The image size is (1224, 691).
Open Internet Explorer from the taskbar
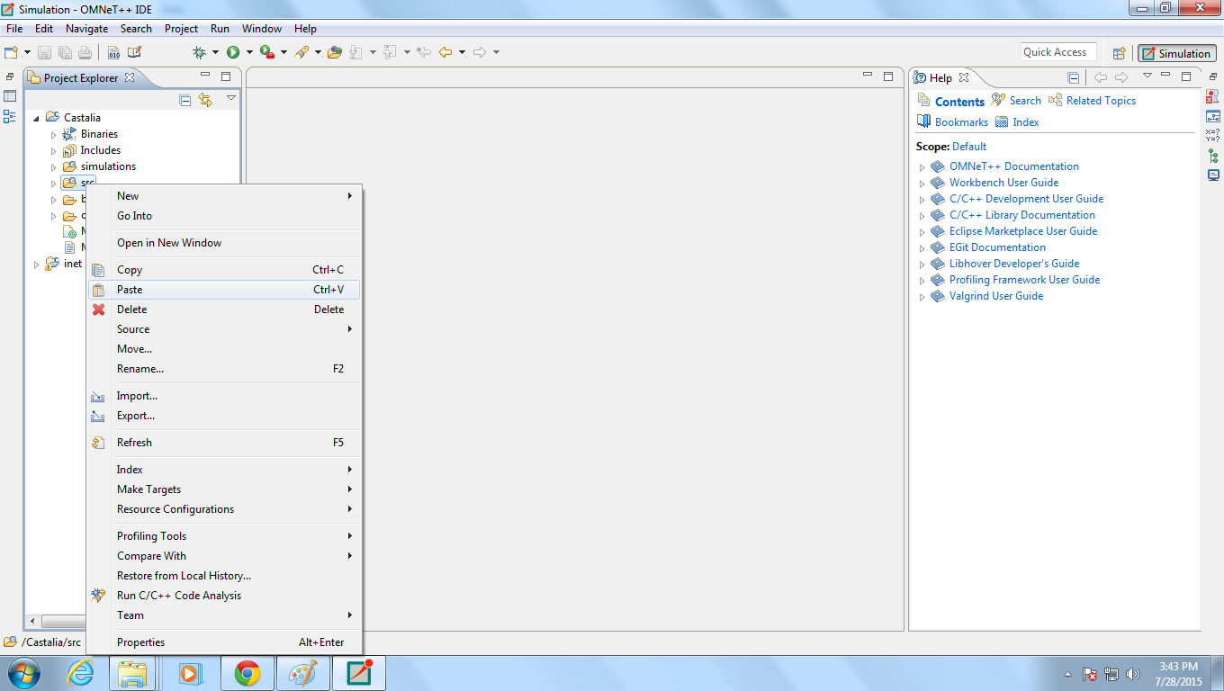(x=81, y=673)
